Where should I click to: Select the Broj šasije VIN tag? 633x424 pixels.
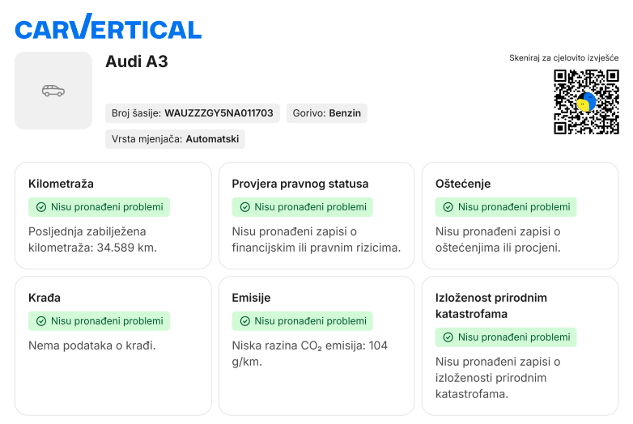point(193,113)
